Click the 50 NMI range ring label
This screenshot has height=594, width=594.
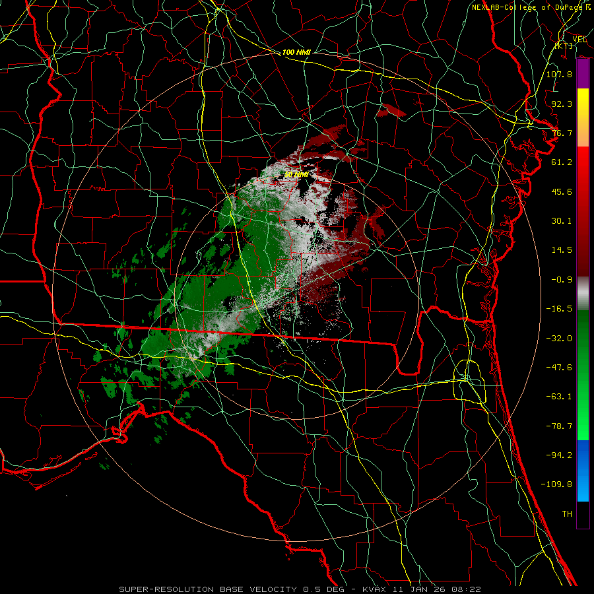click(296, 175)
